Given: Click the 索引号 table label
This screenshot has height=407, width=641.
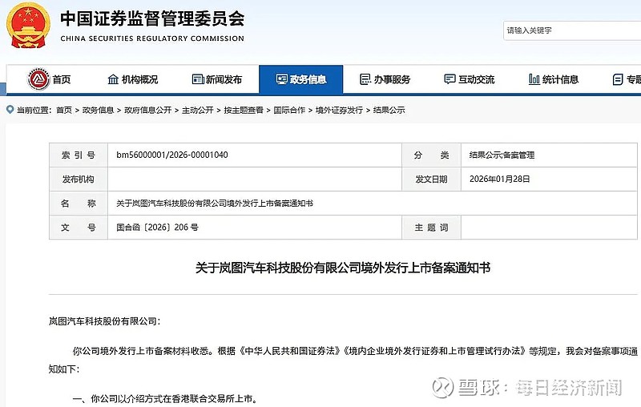Looking at the screenshot, I should point(78,155).
